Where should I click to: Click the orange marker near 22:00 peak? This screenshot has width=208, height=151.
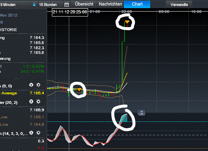point(127,22)
